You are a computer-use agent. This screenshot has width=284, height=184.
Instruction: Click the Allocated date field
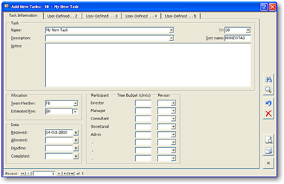[59, 140]
